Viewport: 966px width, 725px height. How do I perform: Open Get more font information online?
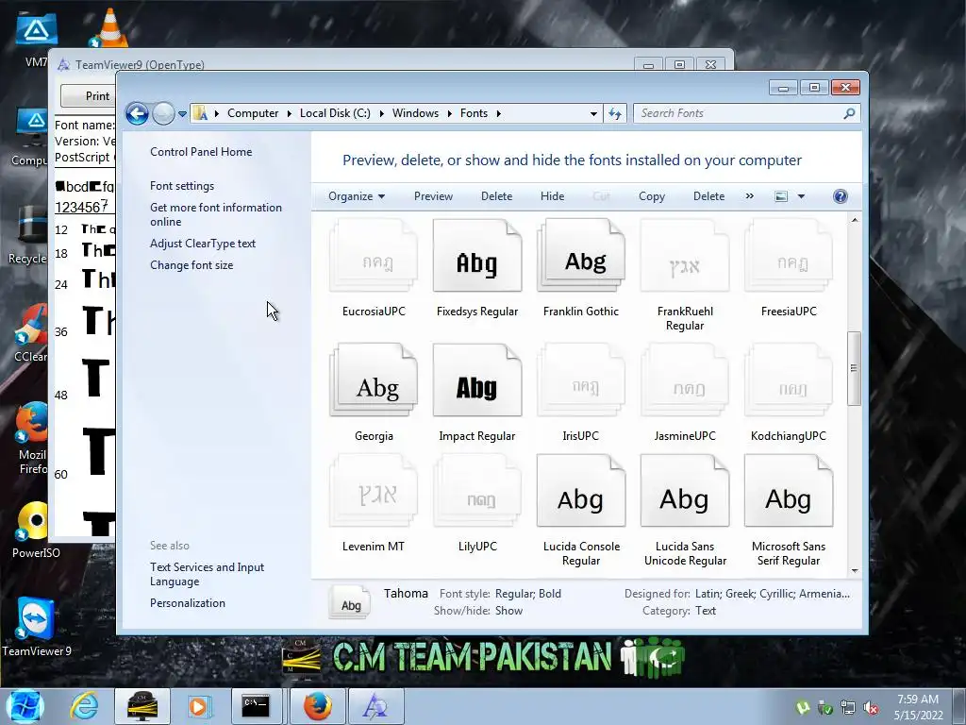point(216,214)
